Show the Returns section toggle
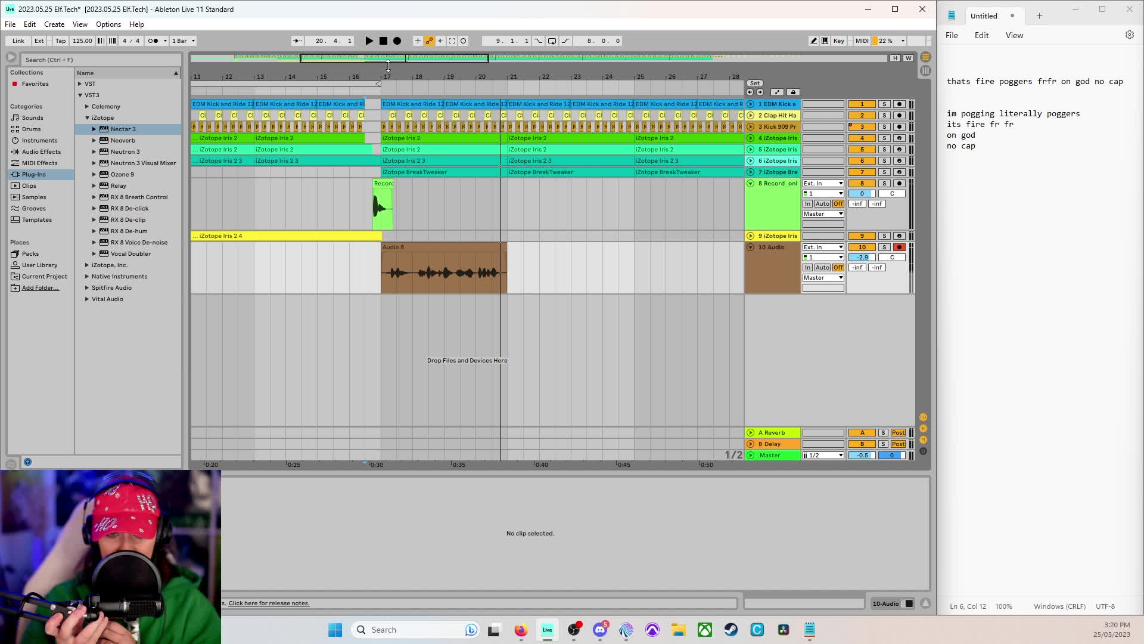This screenshot has width=1144, height=644. click(x=923, y=429)
